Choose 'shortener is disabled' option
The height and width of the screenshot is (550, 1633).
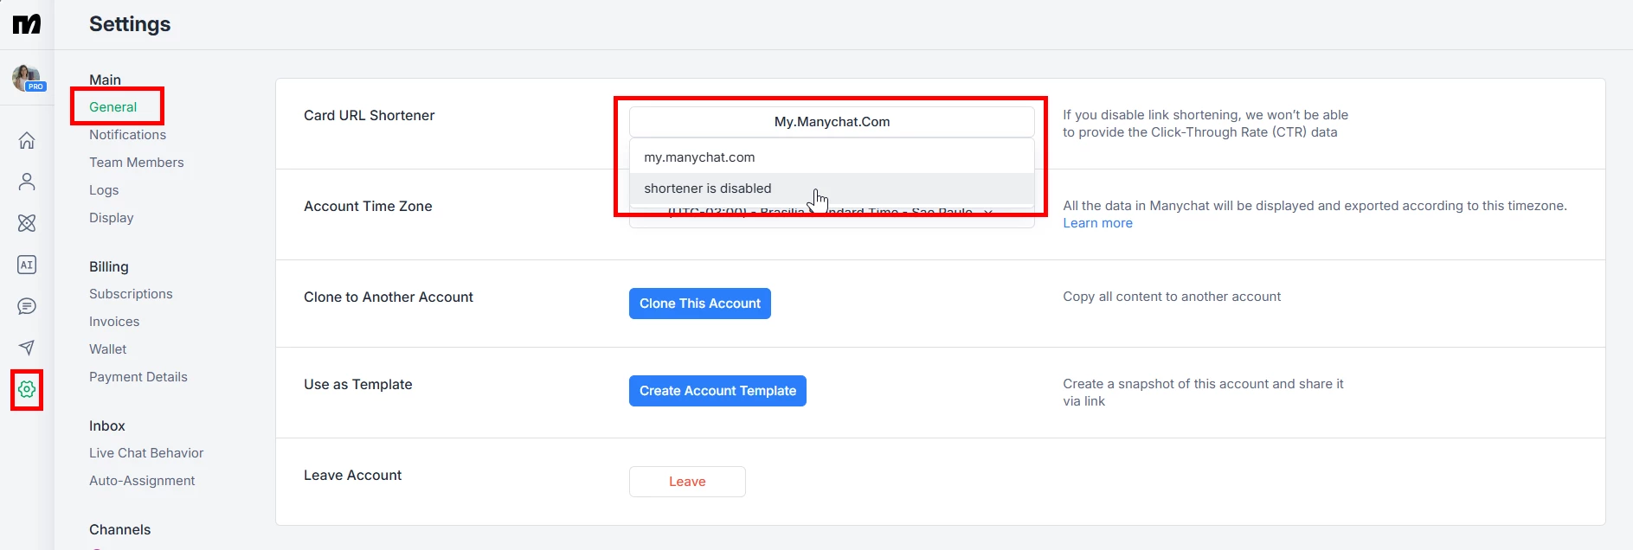point(832,189)
